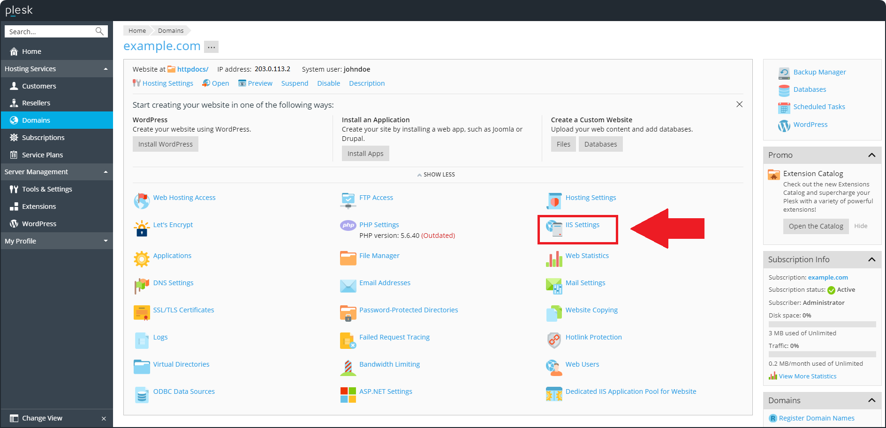Open the ASP.NET Settings
886x428 pixels.
(386, 391)
